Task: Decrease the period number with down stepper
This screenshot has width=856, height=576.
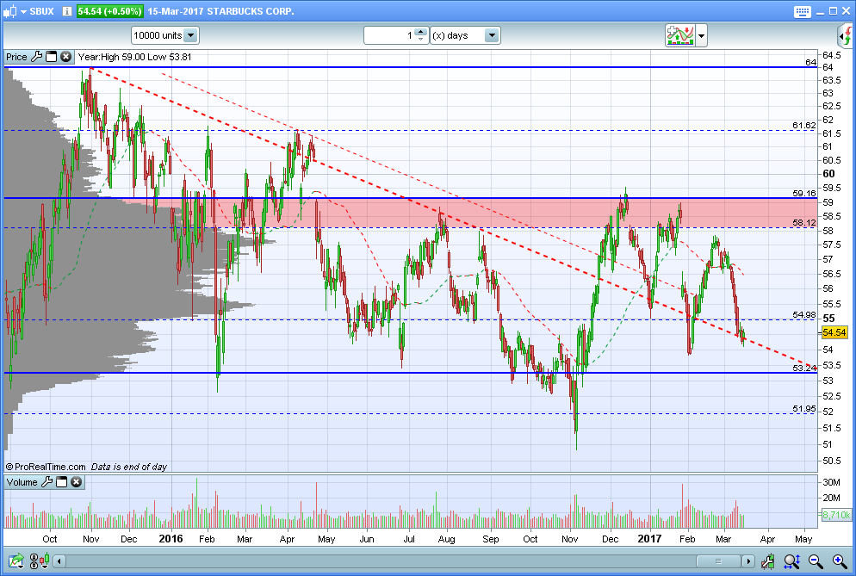Action: click(x=420, y=40)
